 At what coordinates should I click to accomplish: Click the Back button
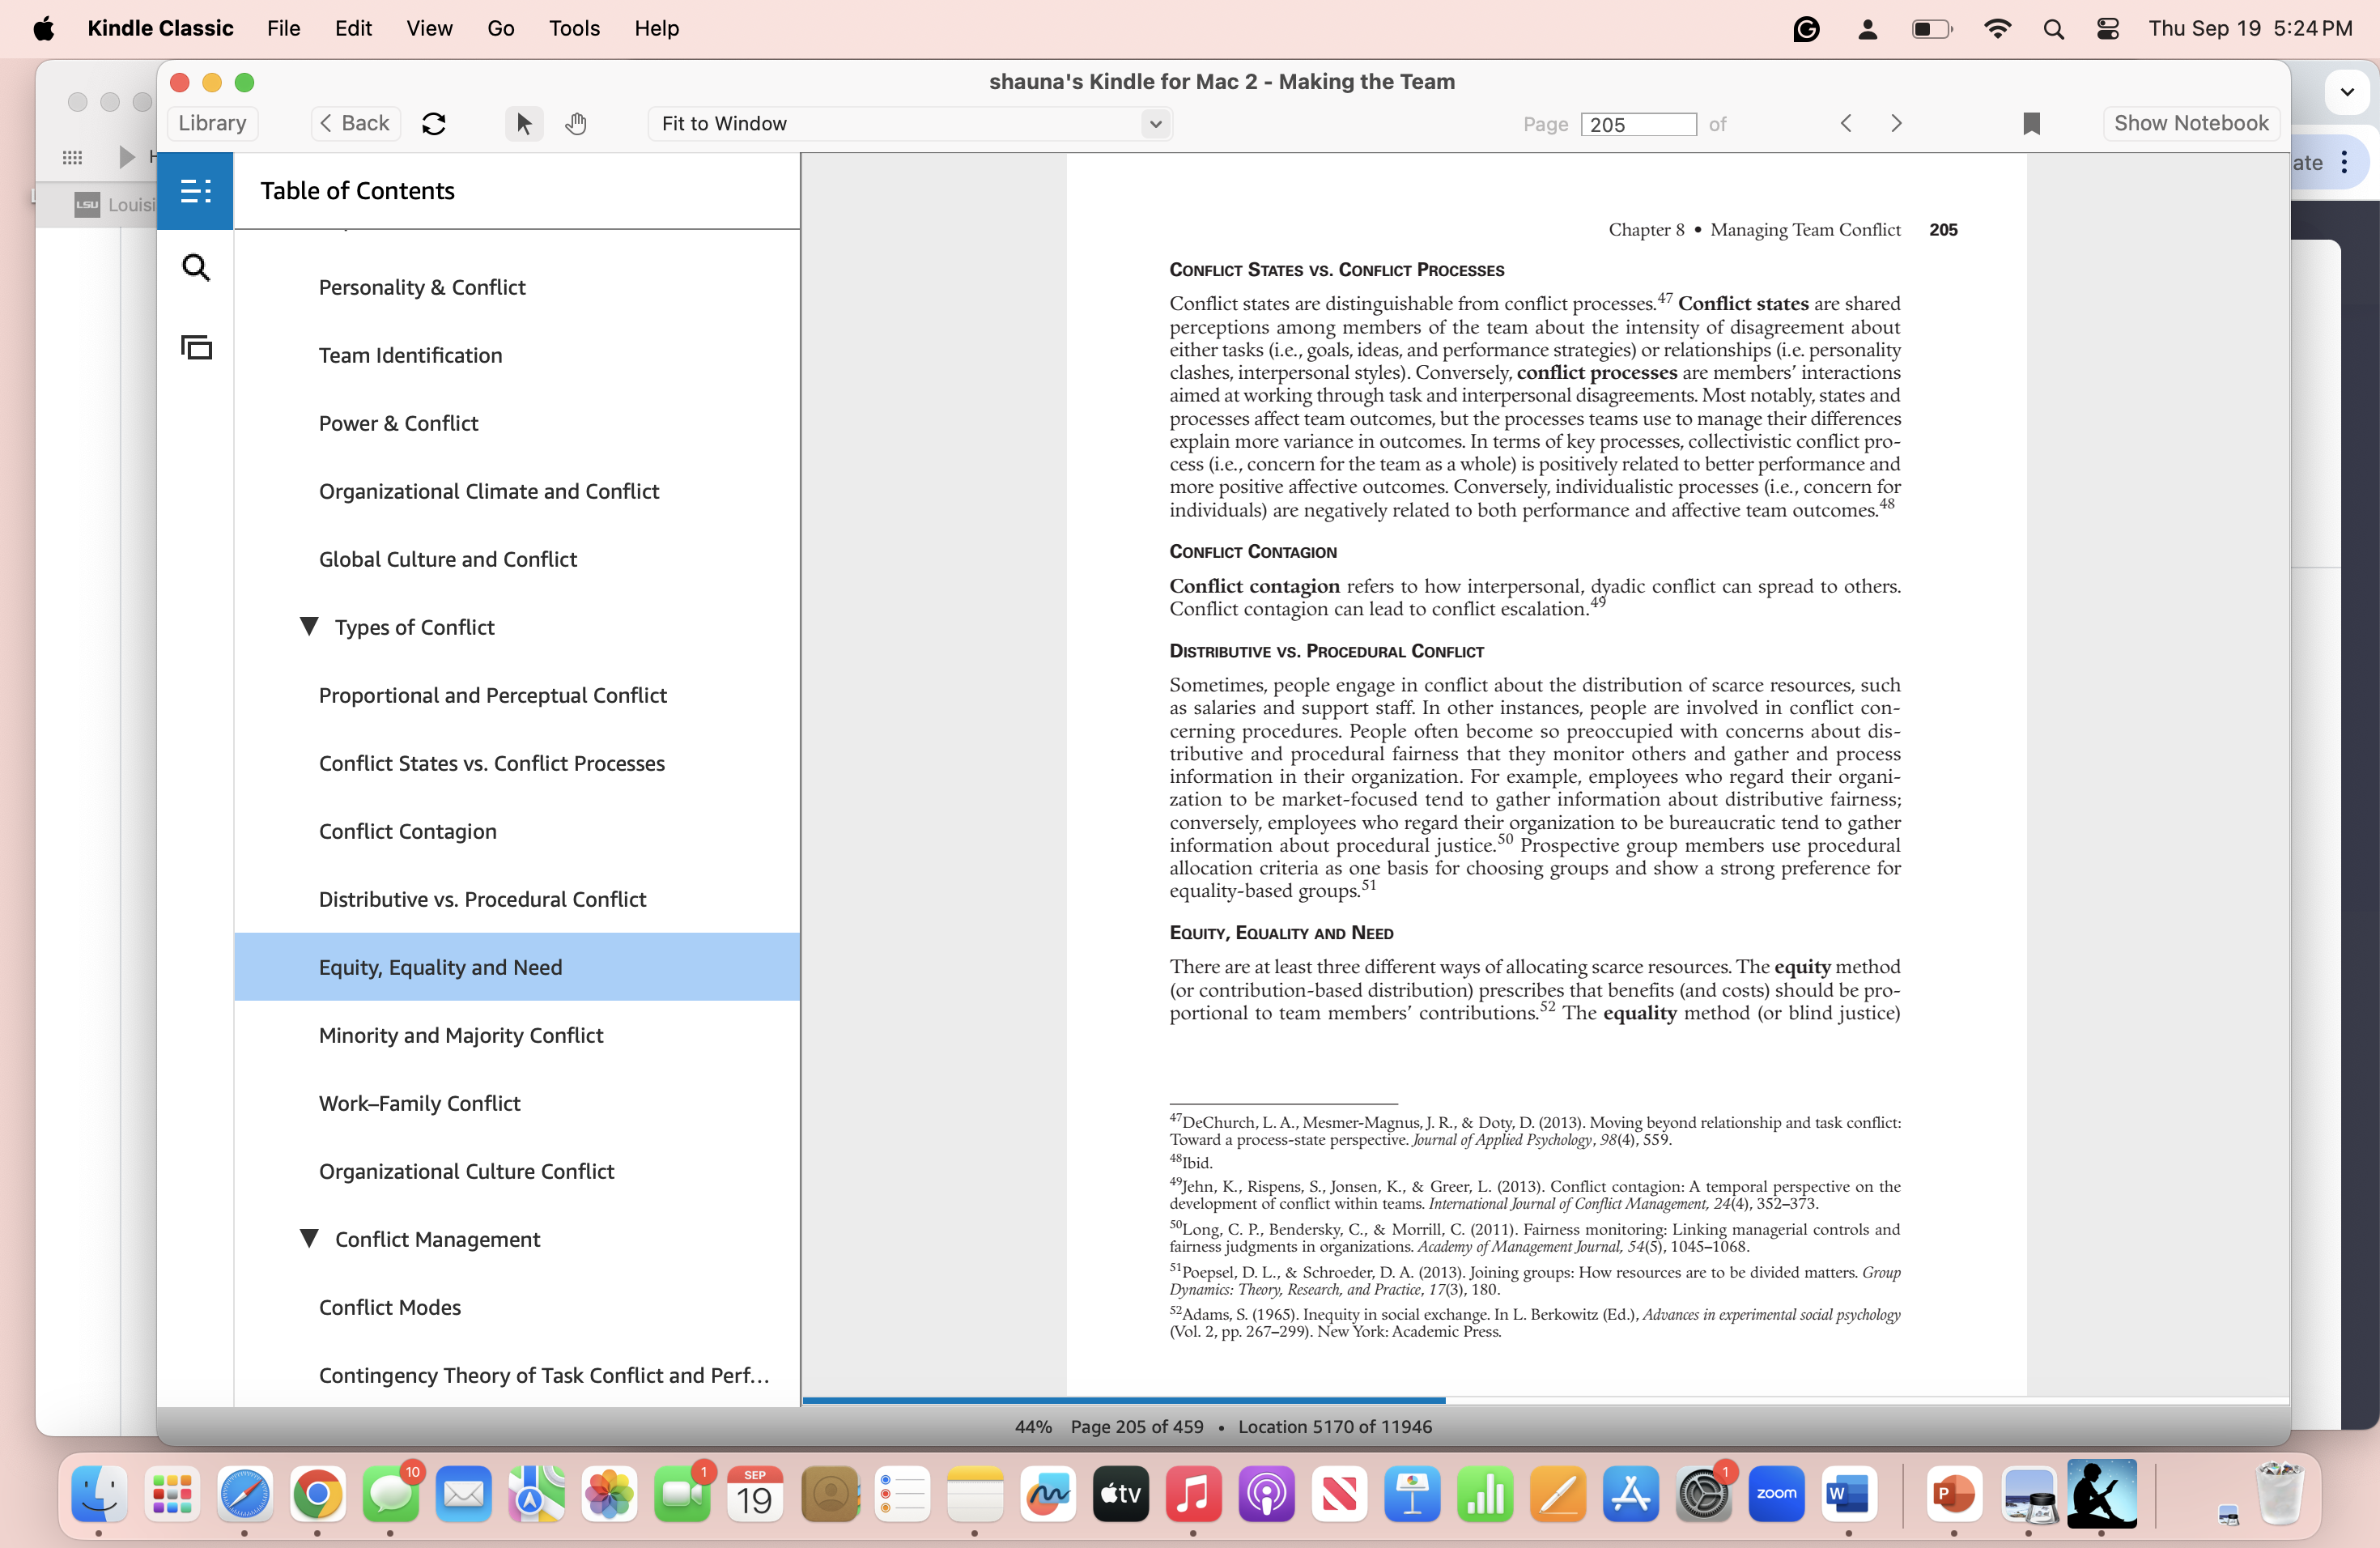(x=355, y=123)
